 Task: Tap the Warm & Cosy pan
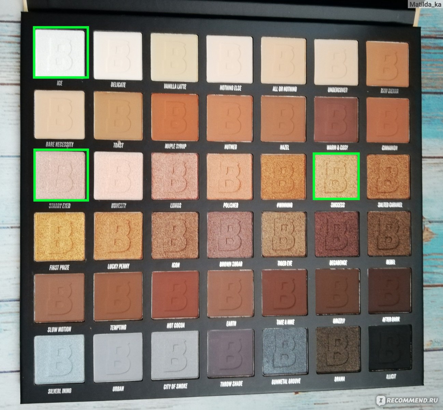(336, 120)
